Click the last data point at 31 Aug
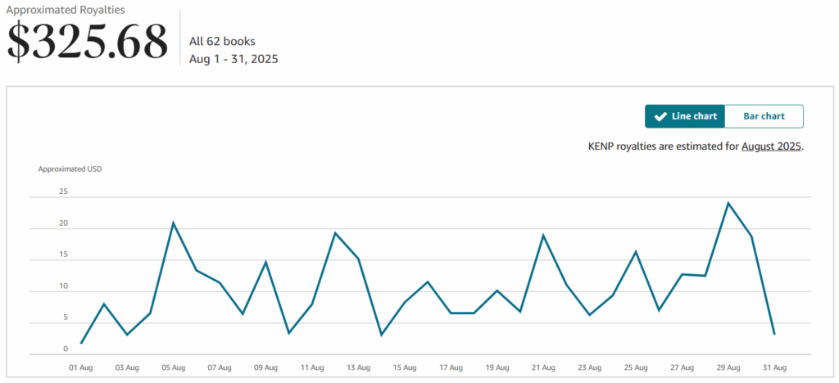The width and height of the screenshot is (839, 383). [774, 334]
